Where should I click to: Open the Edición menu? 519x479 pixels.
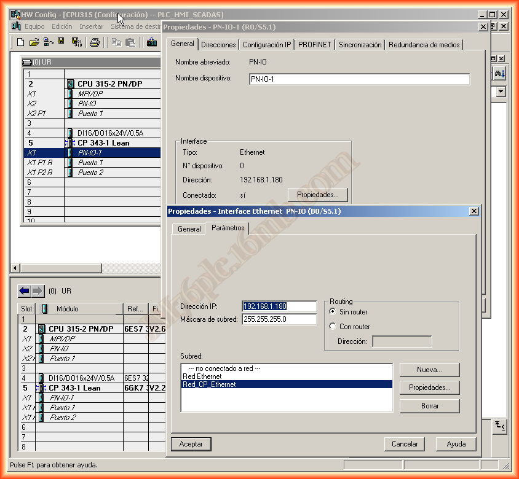[61, 26]
